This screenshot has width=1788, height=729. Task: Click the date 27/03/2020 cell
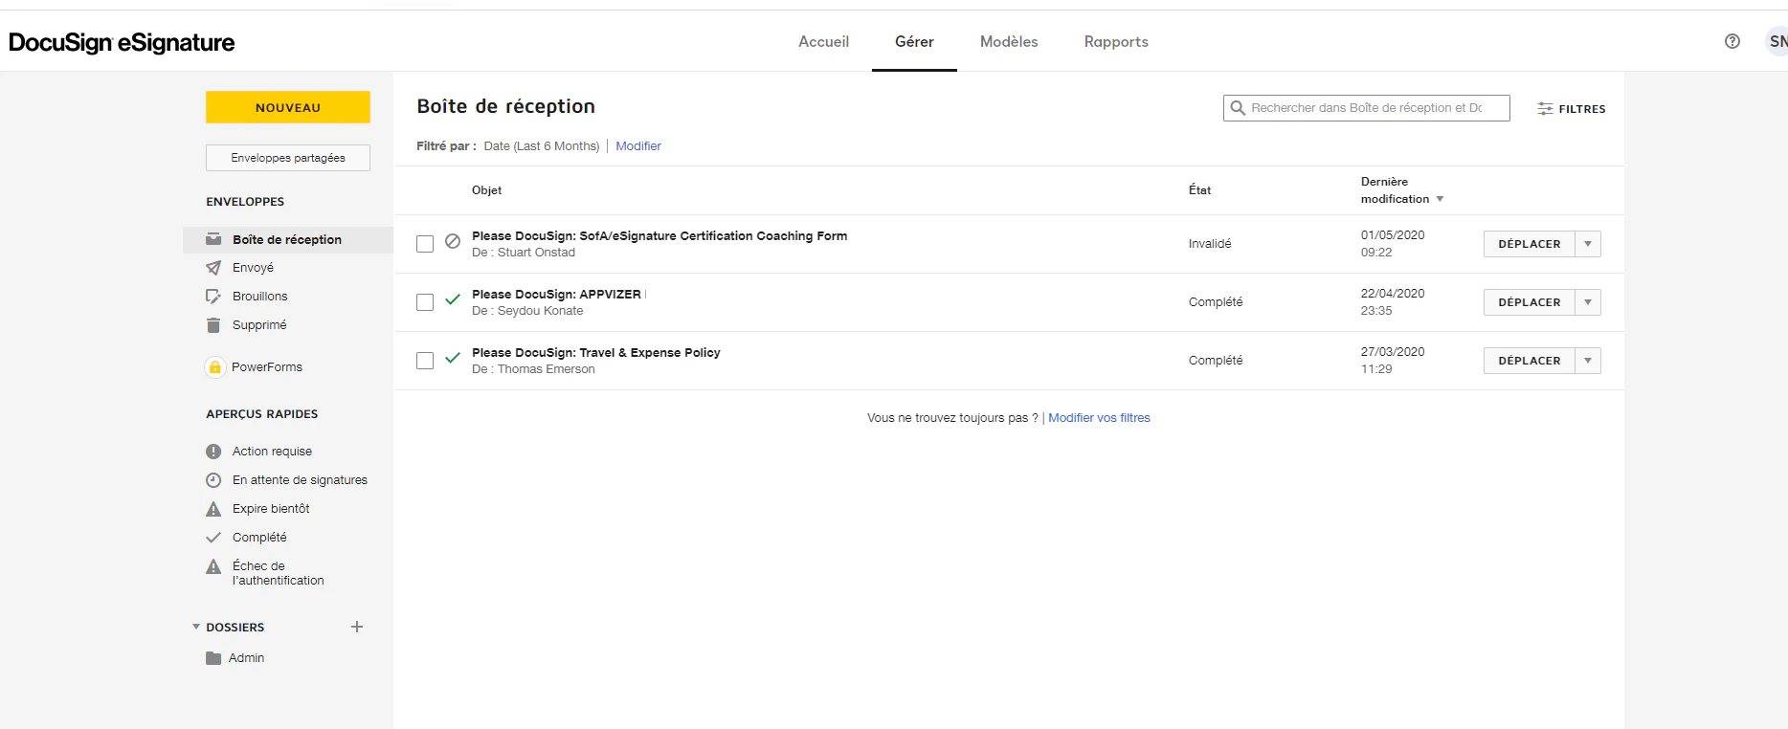coord(1393,352)
